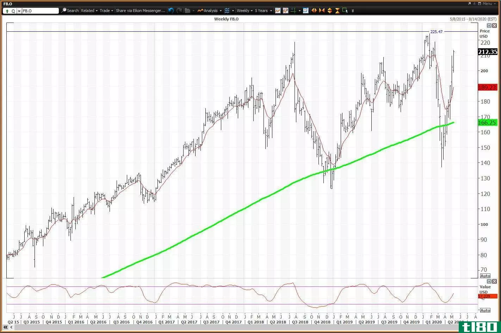Click the orange expand horizontal arrows icon
This screenshot has width=501, height=333.
(x=314, y=11)
